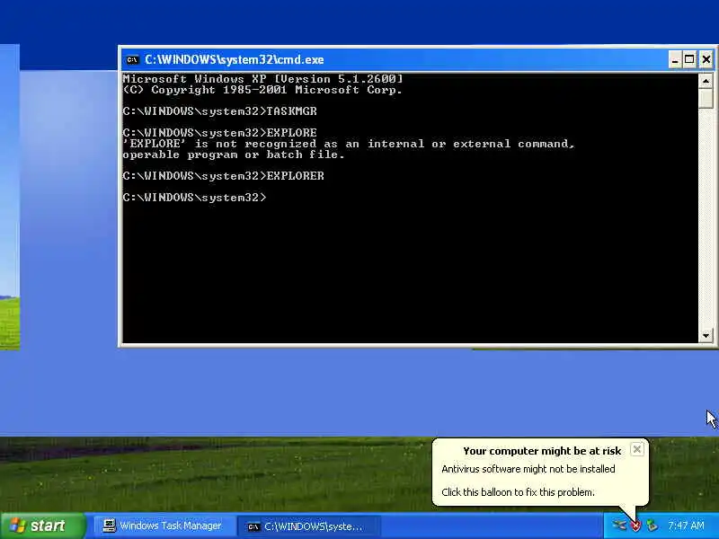
Task: Switch to Windows Task Manager taskbar button
Action: [164, 526]
